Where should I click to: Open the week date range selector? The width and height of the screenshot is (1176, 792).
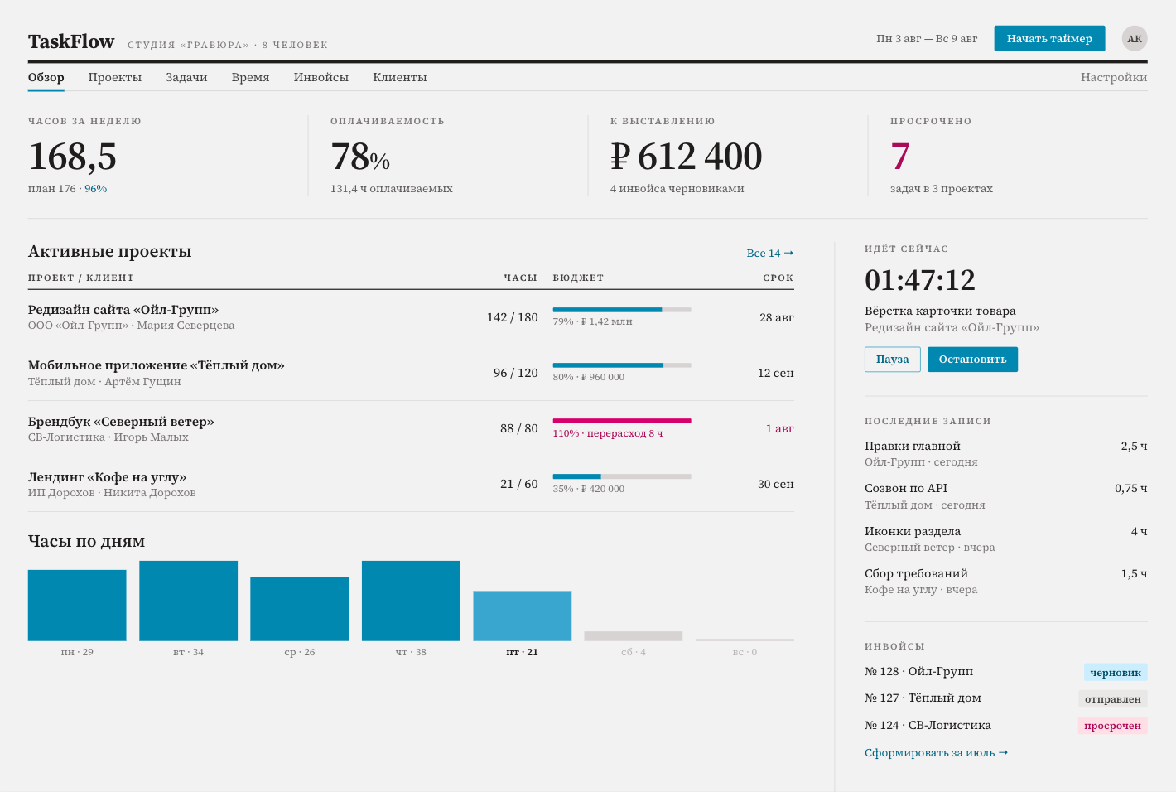tap(927, 39)
